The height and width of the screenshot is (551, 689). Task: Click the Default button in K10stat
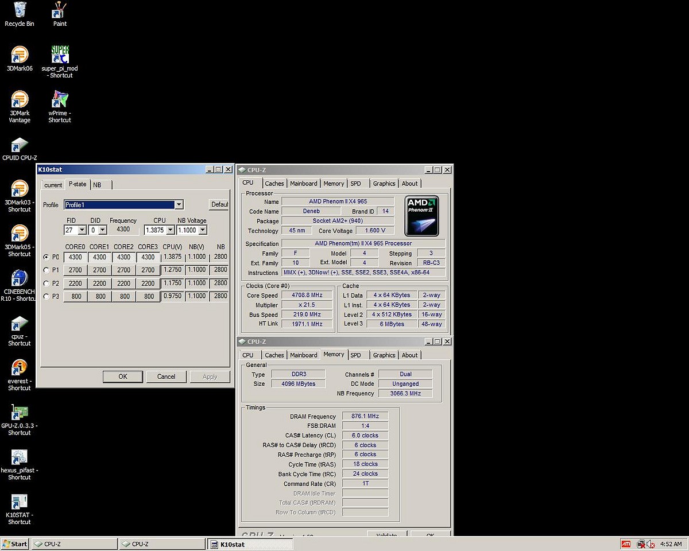coord(219,204)
